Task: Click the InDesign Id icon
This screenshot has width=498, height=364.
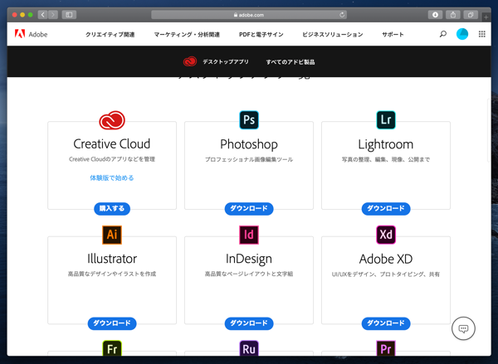Action: [x=249, y=235]
